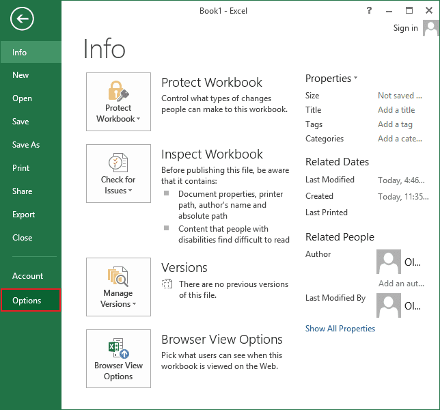Viewport: 440px width, 410px height.
Task: Close the Excel window
Action: click(x=429, y=11)
